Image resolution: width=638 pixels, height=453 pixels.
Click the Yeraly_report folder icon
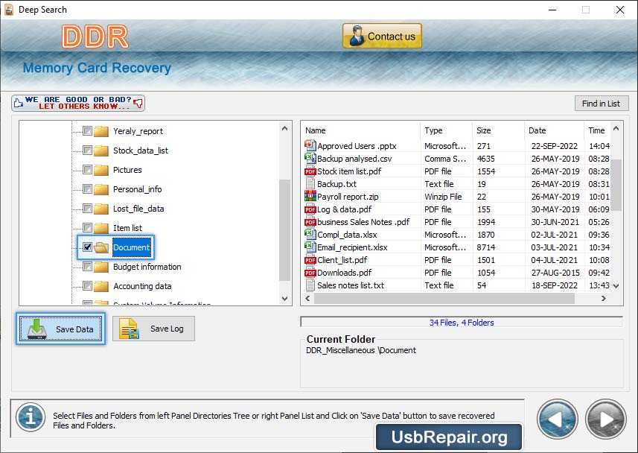click(101, 131)
